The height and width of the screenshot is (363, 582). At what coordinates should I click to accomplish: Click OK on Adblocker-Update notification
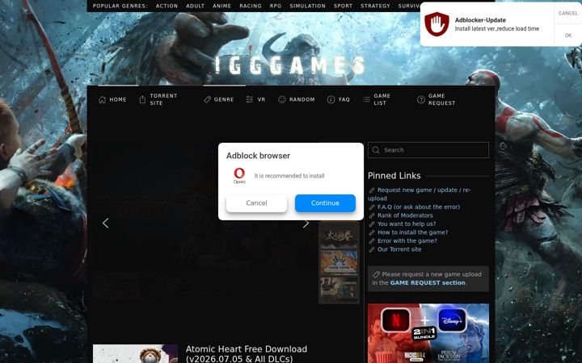click(568, 35)
